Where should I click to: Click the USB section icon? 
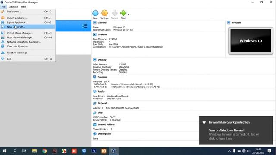(x=95, y=113)
